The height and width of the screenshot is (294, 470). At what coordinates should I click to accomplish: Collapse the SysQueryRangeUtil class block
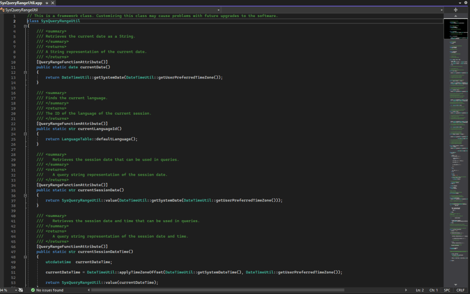click(x=25, y=26)
